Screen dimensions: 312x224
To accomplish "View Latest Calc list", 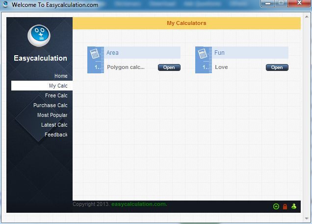I will pos(54,125).
